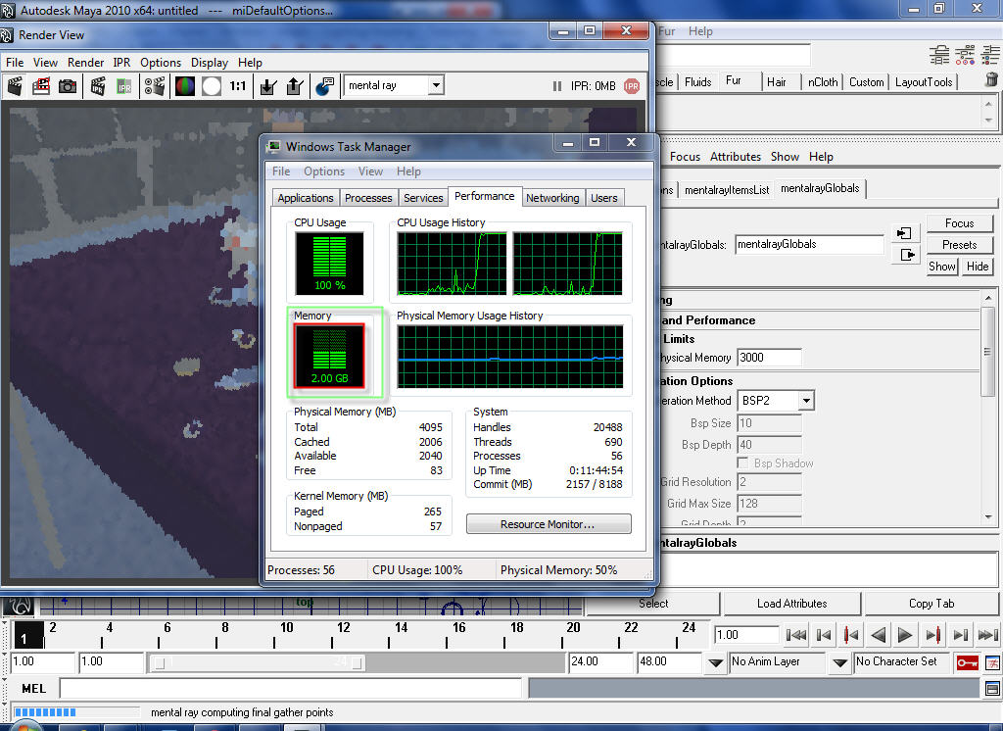Open the Attributes menu in Attribute Editor
The width and height of the screenshot is (1003, 731).
pyautogui.click(x=736, y=157)
